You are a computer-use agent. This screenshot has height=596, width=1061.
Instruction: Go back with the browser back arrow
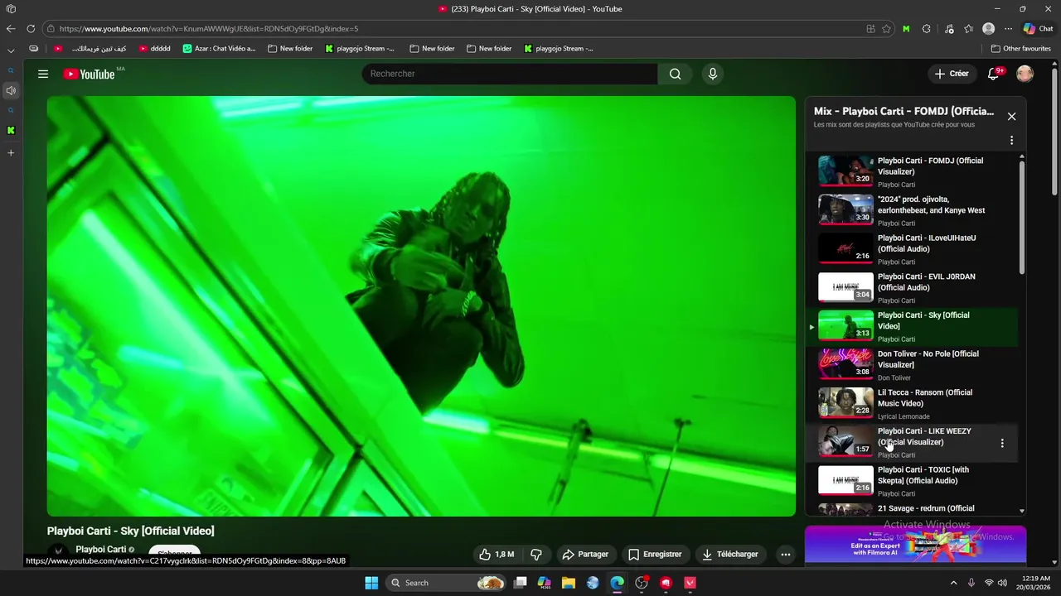tap(11, 28)
